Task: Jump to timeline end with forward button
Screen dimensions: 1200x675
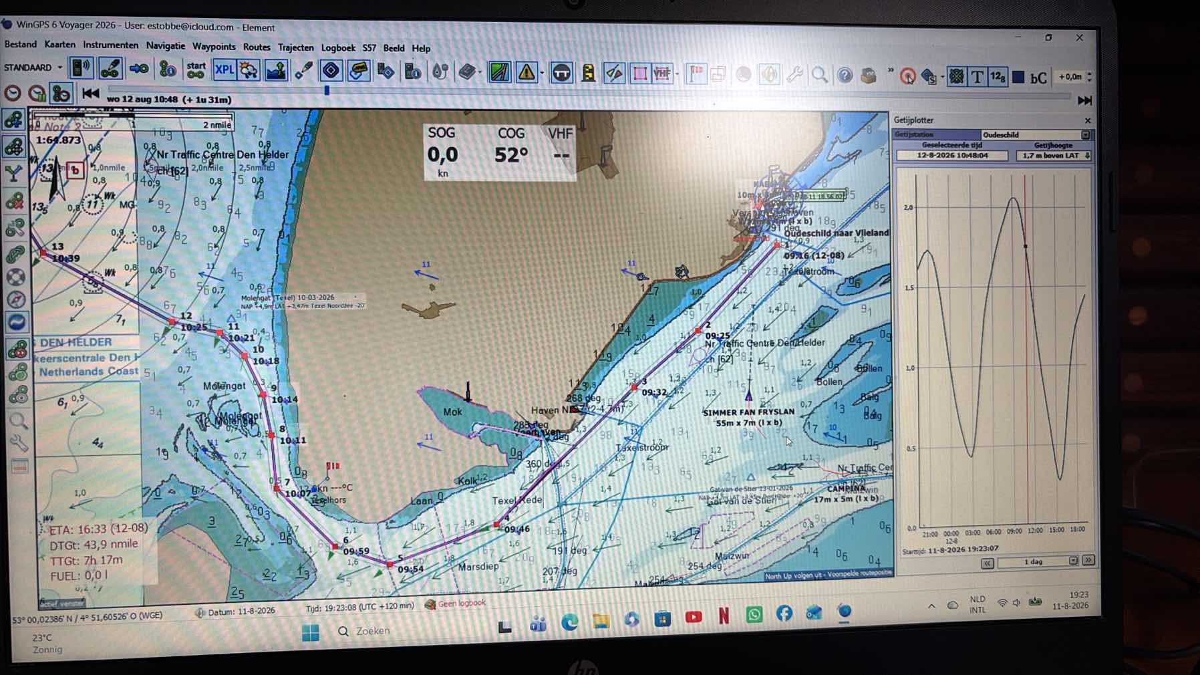Action: click(1084, 100)
